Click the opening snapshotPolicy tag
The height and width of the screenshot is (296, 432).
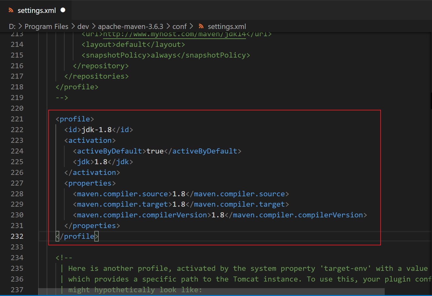point(116,55)
